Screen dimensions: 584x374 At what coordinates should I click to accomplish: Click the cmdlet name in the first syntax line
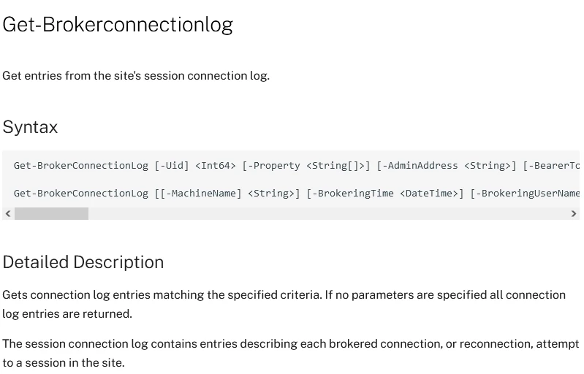click(x=80, y=165)
